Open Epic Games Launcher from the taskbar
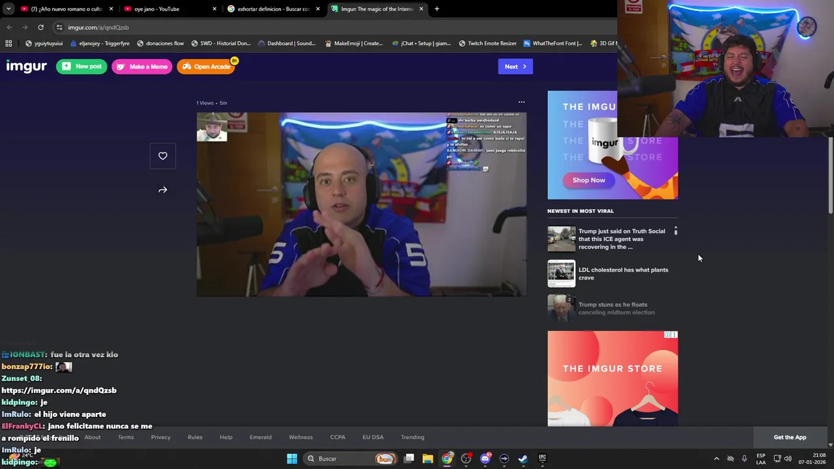This screenshot has height=469, width=834. (542, 459)
